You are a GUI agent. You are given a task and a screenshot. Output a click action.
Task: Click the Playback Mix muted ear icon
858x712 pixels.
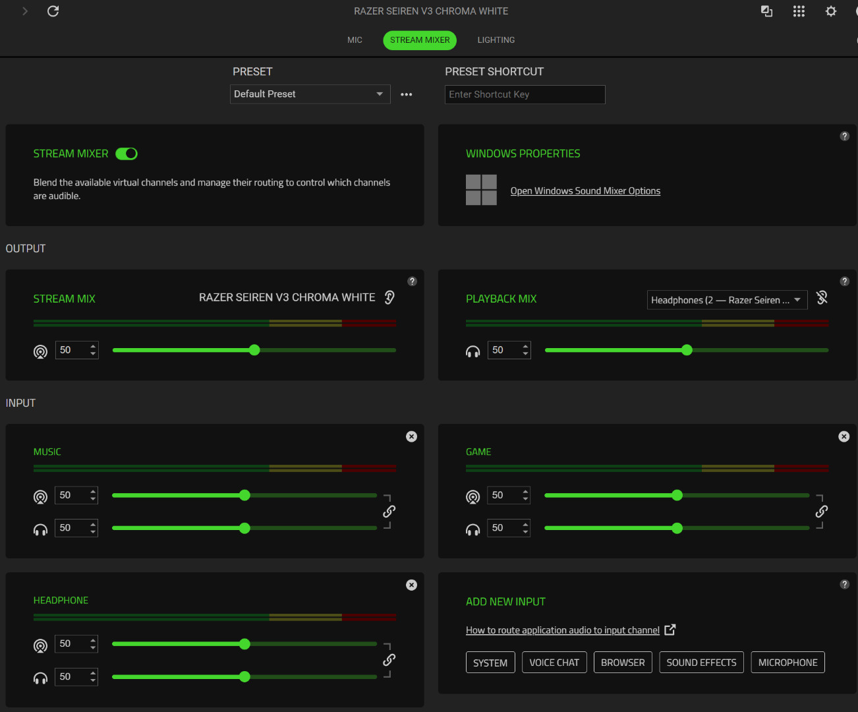coord(822,298)
